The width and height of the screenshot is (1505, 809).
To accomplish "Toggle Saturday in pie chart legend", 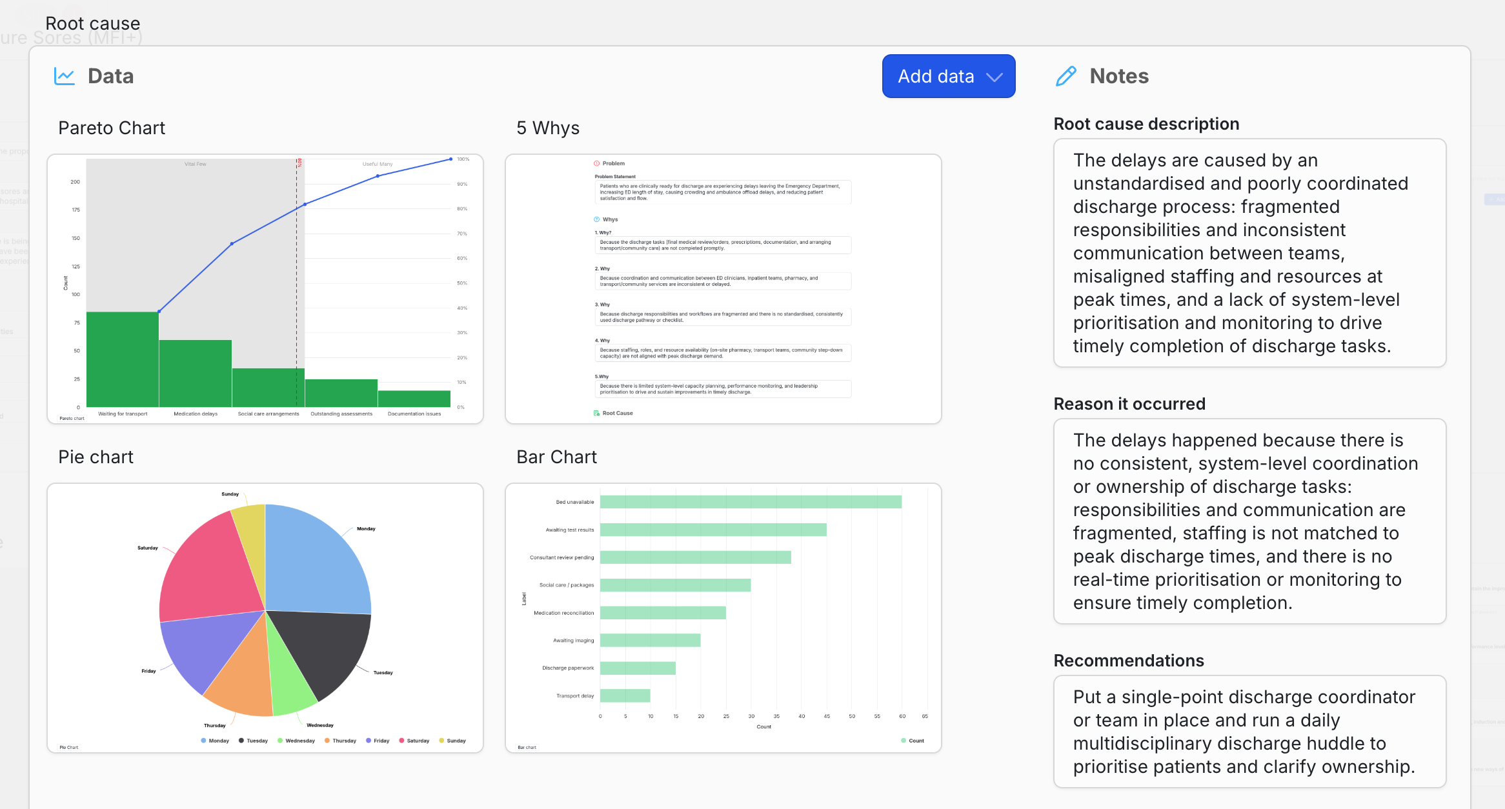I will [414, 741].
